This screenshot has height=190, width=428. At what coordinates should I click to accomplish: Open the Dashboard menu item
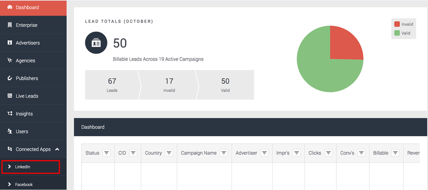(x=33, y=8)
